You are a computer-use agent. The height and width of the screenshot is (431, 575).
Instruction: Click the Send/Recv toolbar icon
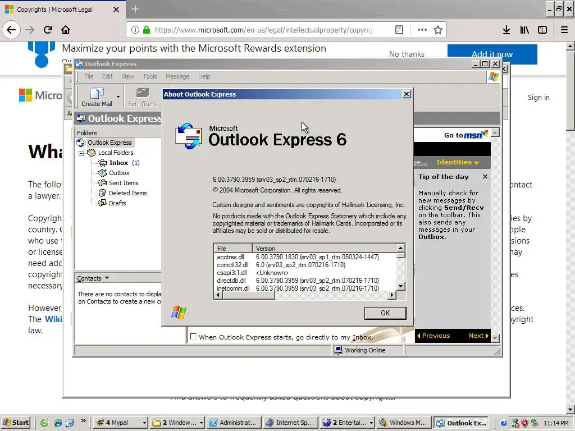pyautogui.click(x=143, y=97)
